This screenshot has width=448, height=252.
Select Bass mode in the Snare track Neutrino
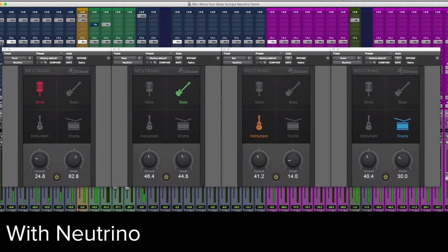tap(402, 93)
